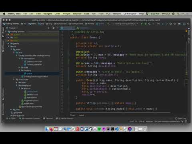Image resolution: width=192 pixels, height=144 pixels.
Task: Toggle the Terminal tool window button
Action: (x=48, y=118)
